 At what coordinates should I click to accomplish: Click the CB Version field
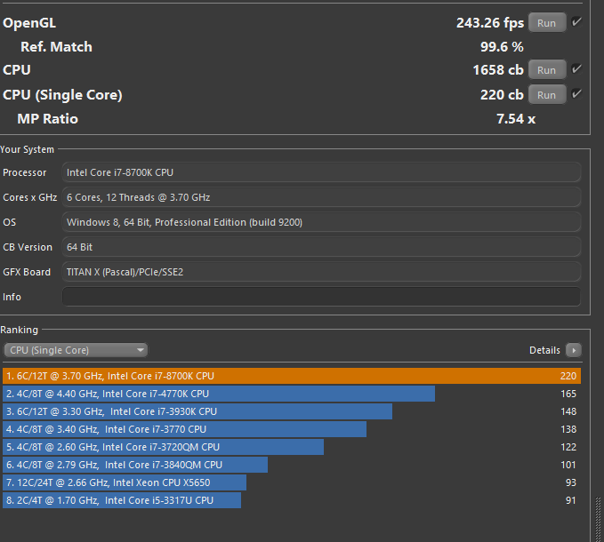pyautogui.click(x=321, y=247)
